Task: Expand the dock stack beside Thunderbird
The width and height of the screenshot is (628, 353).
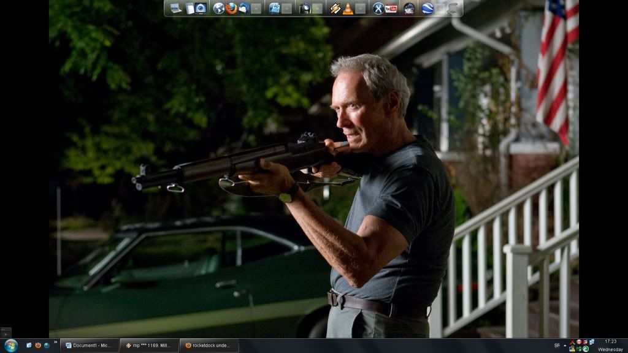Action: 256,9
